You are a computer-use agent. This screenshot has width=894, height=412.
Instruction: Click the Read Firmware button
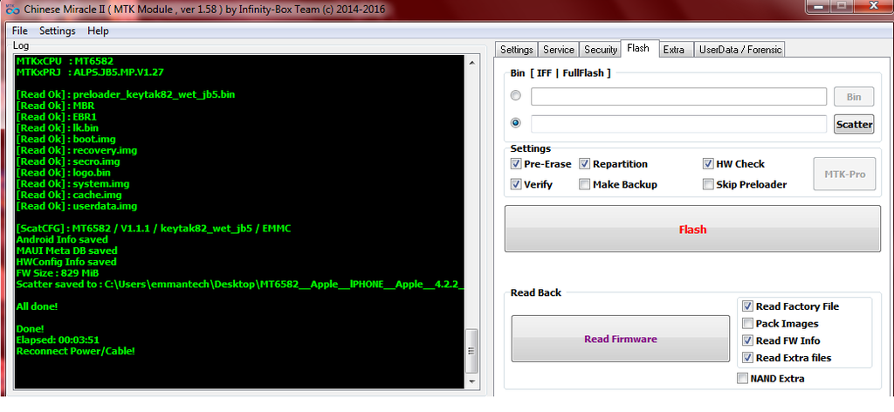[620, 339]
